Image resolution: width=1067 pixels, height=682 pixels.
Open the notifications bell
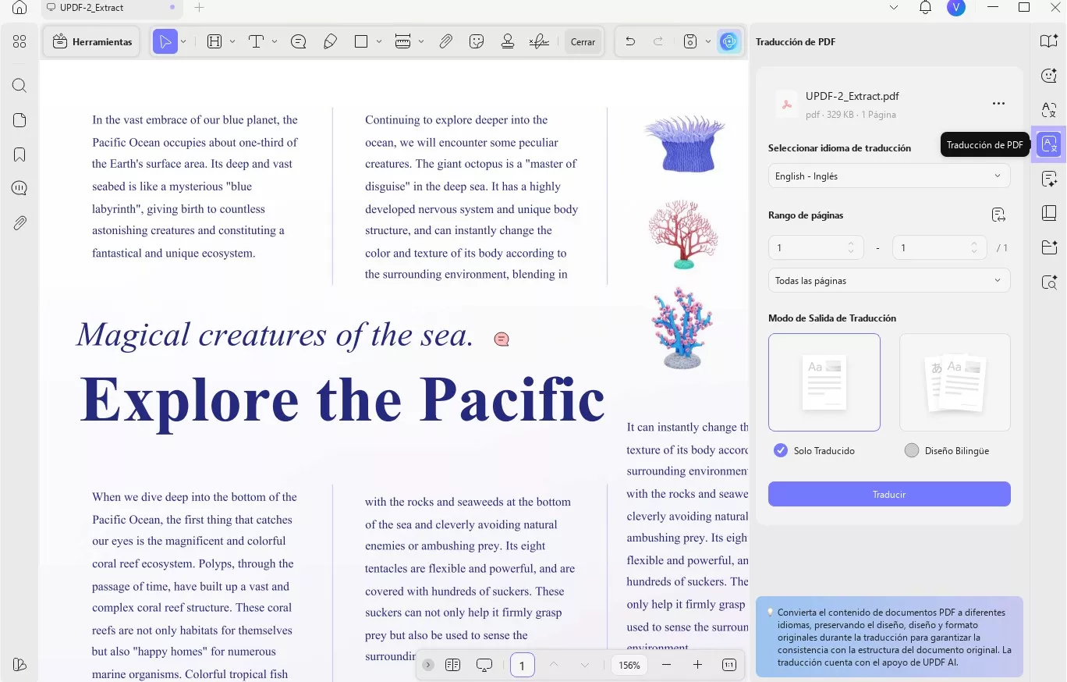tap(925, 8)
